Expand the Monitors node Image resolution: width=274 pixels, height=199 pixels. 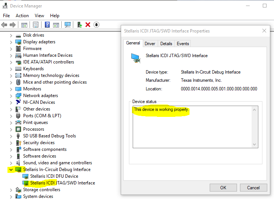11,89
